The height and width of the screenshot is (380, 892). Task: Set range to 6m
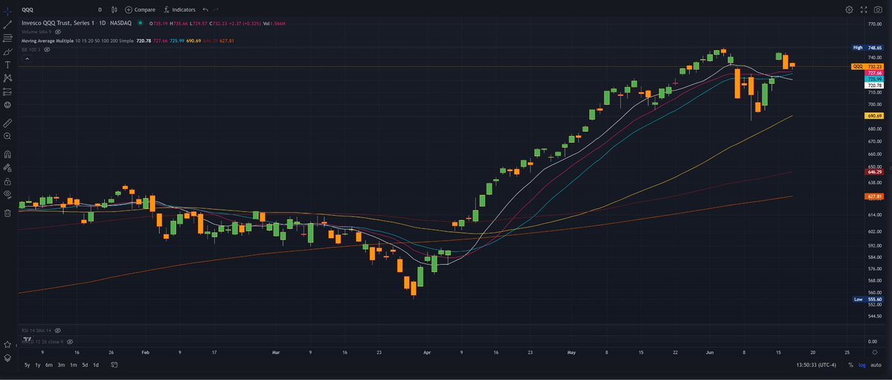49,364
